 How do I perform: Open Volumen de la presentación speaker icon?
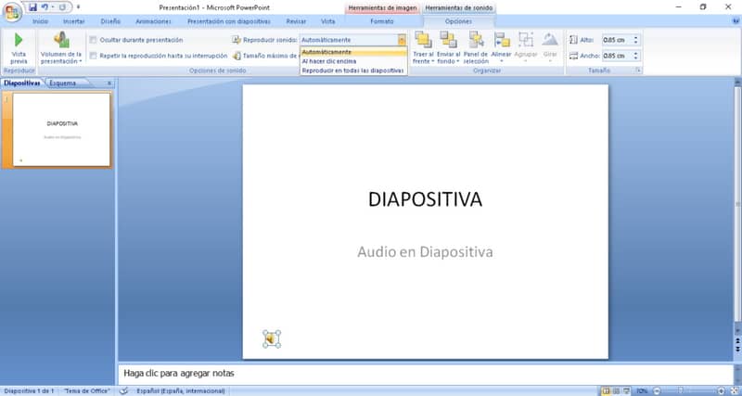[61, 40]
